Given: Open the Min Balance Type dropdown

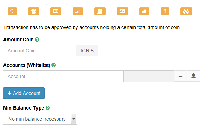Looking at the screenshot, I should point(40,119).
